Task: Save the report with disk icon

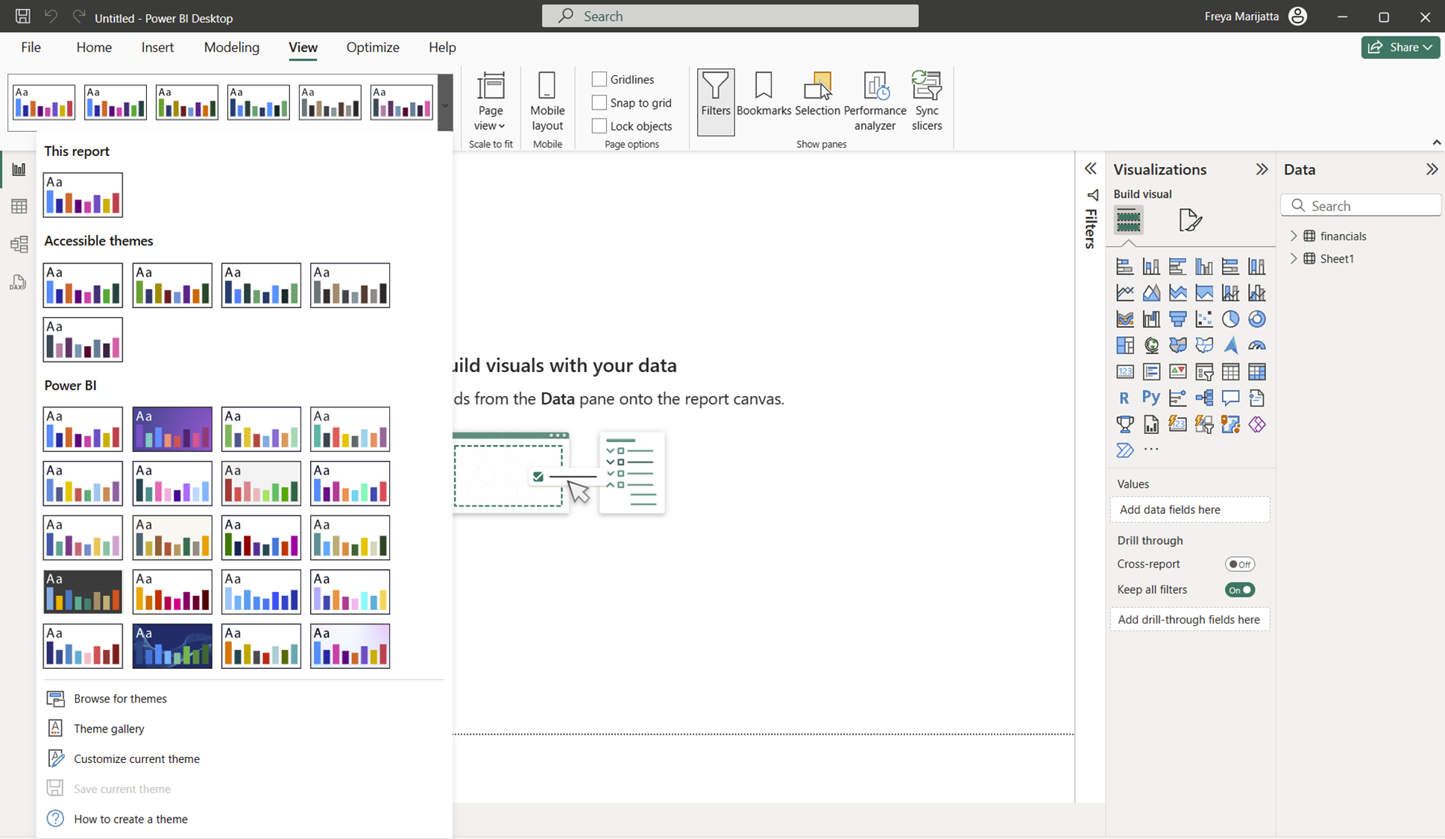Action: point(23,16)
